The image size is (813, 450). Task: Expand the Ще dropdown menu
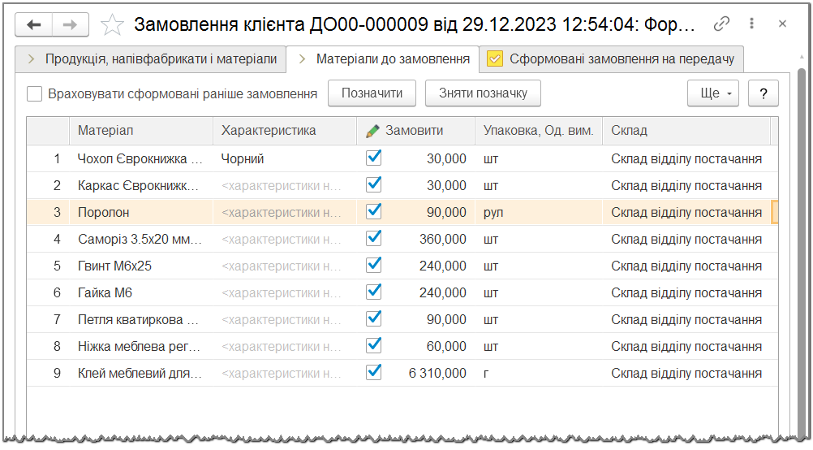click(x=713, y=93)
